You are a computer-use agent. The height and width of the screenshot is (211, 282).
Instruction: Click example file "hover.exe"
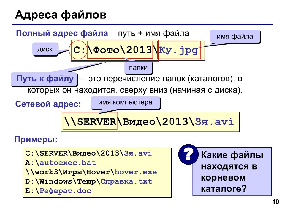(136, 172)
